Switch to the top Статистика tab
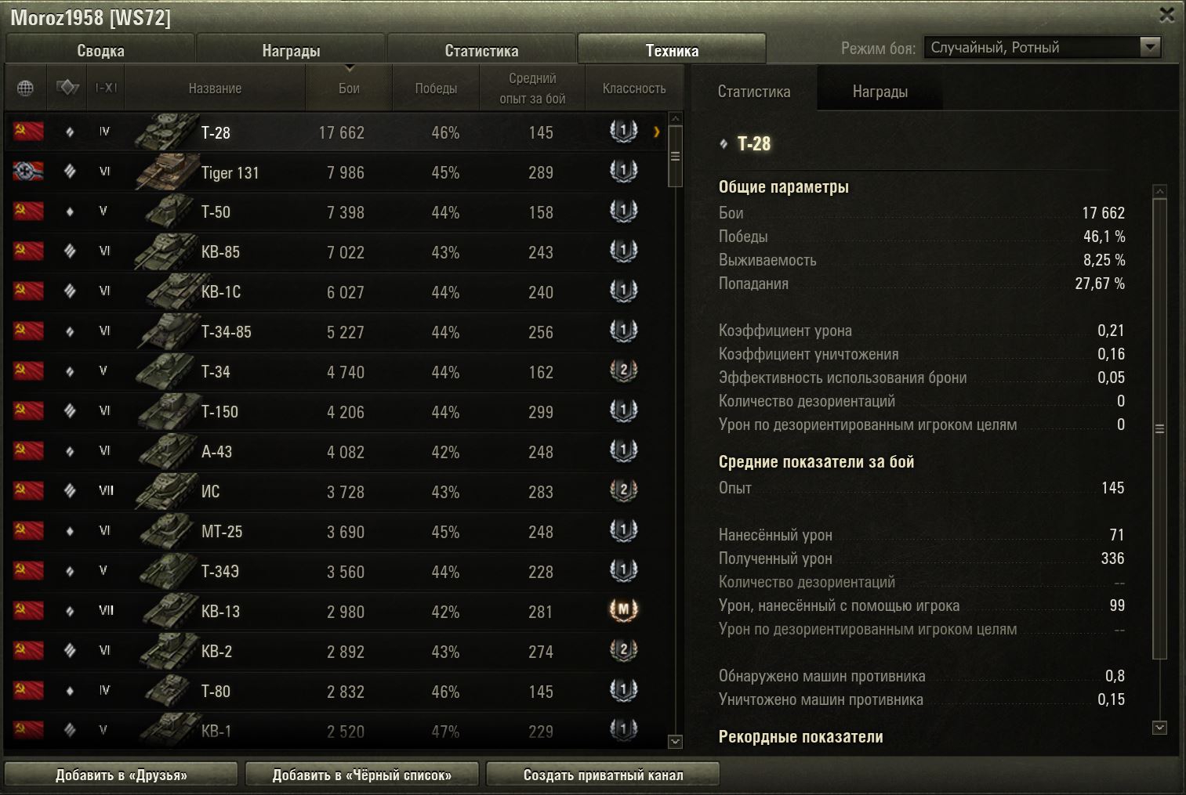Image resolution: width=1186 pixels, height=795 pixels. (x=481, y=50)
